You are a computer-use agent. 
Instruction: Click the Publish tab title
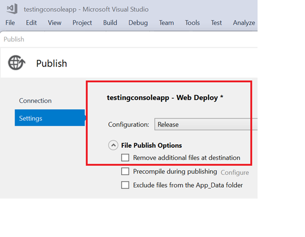tap(14, 40)
